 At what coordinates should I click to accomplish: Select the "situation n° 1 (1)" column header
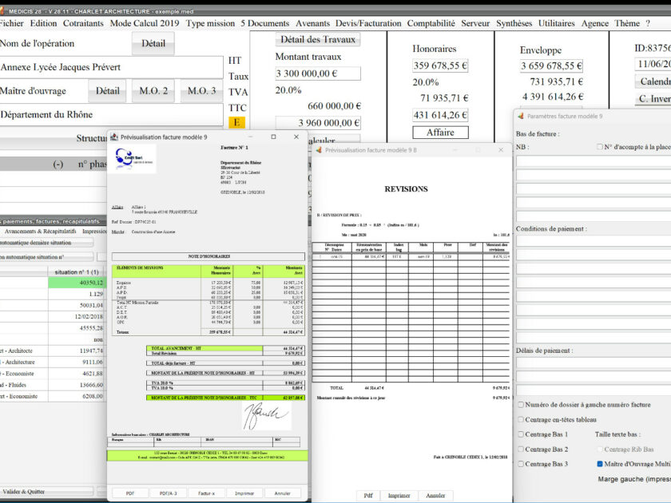[x=76, y=272]
